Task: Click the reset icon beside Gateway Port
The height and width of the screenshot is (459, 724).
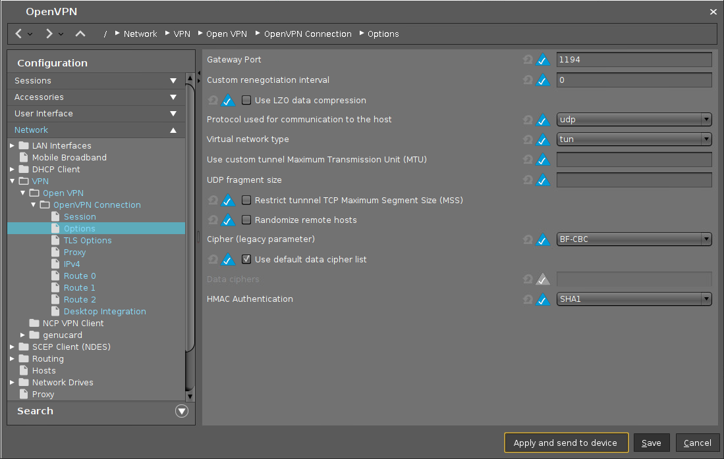Action: (x=528, y=59)
